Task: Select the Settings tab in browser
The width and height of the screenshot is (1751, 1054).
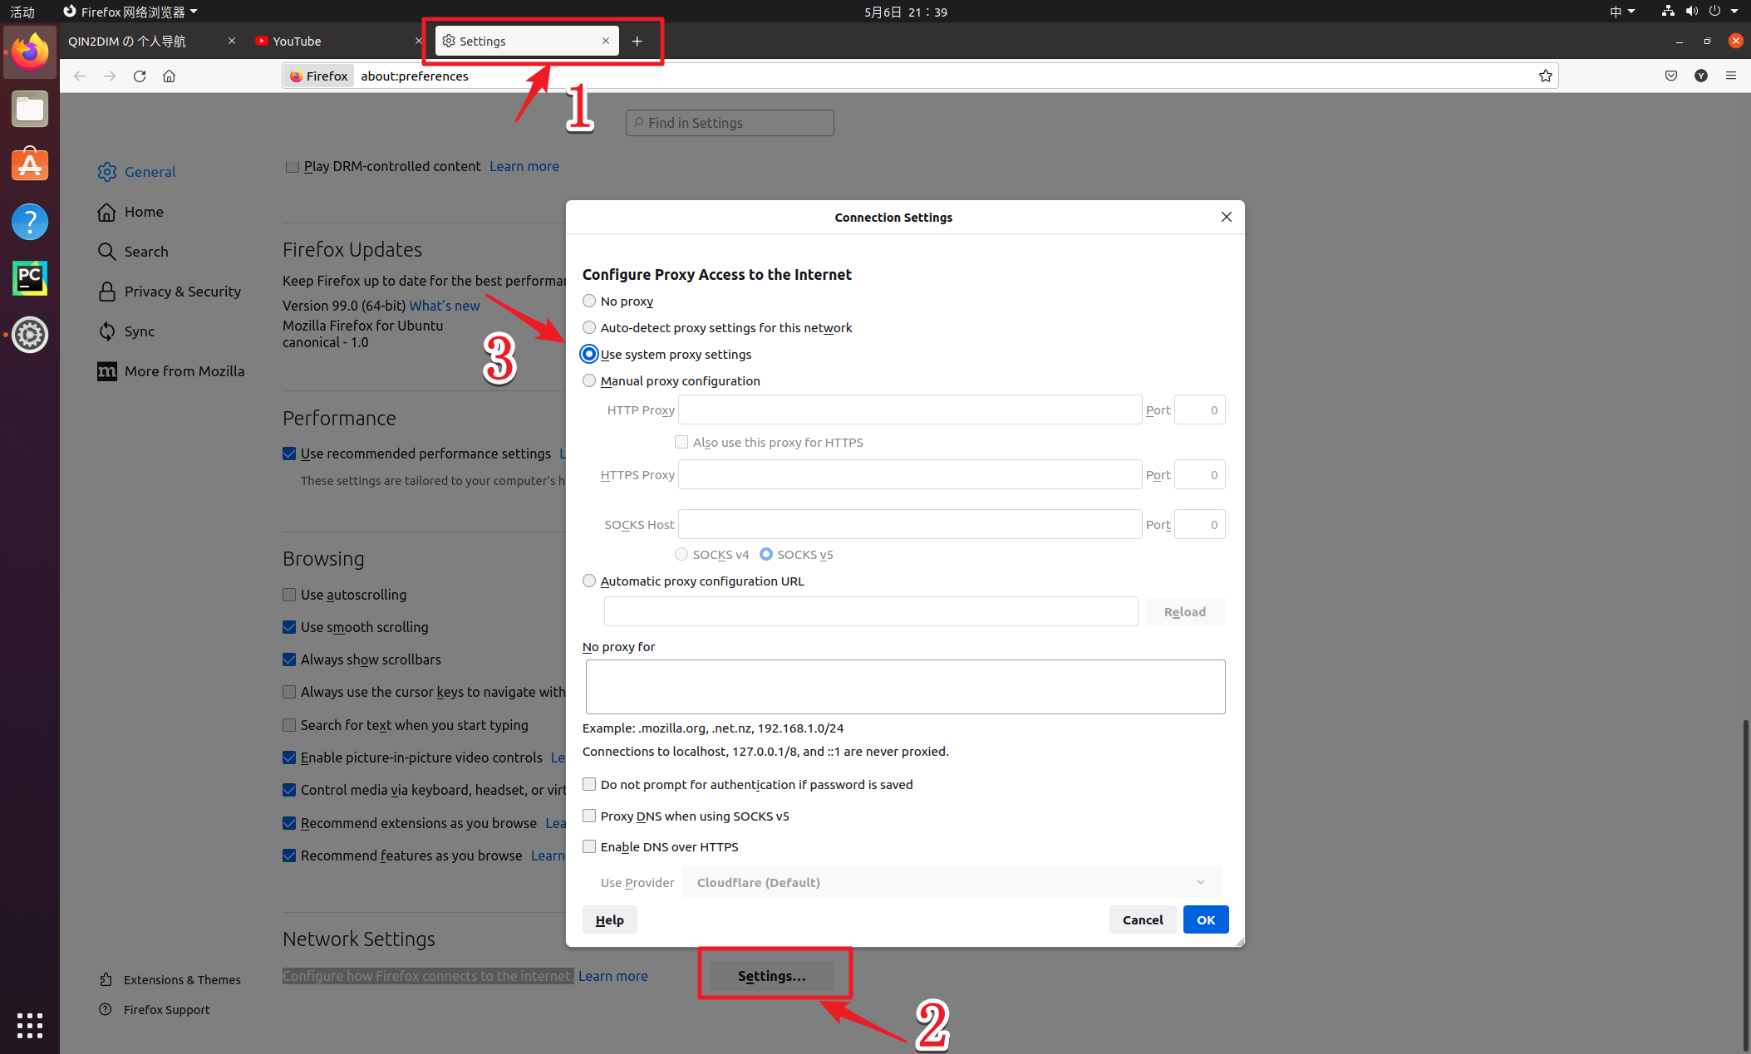Action: pos(518,42)
